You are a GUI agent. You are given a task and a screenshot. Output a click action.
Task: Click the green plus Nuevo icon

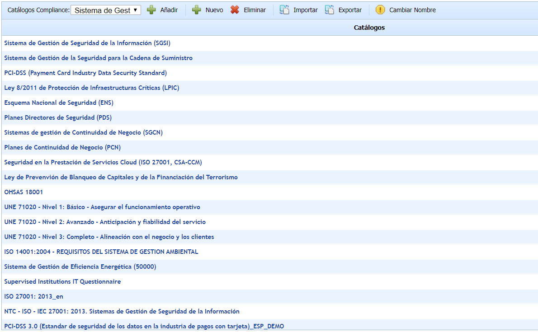pyautogui.click(x=197, y=10)
